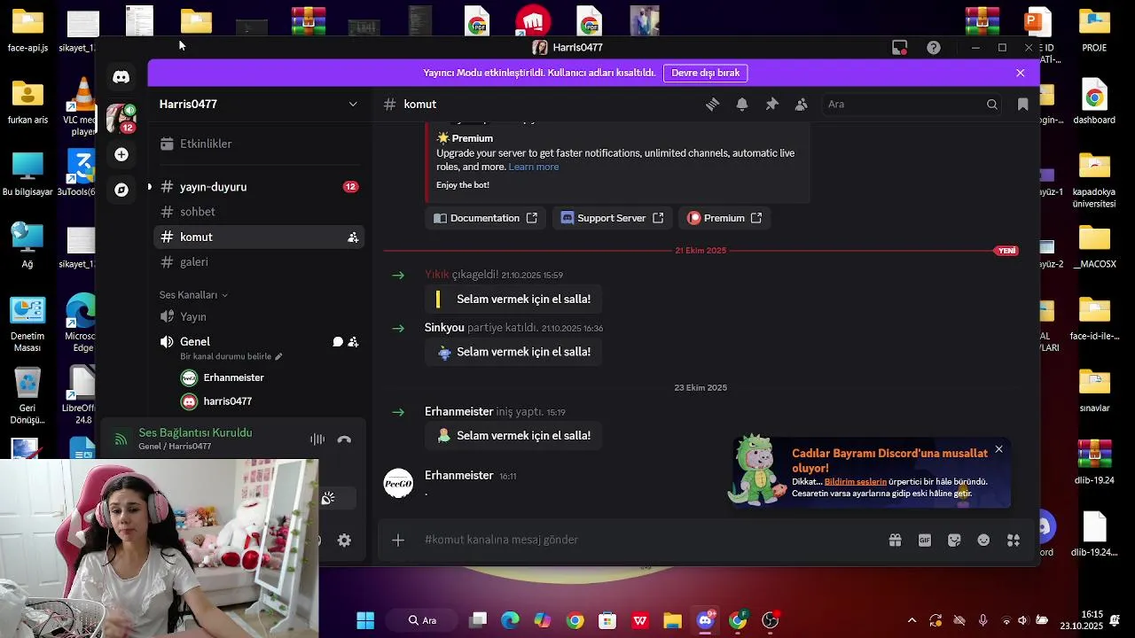This screenshot has width=1135, height=638.
Task: Open chat icon for Genel voice channel
Action: pos(338,342)
